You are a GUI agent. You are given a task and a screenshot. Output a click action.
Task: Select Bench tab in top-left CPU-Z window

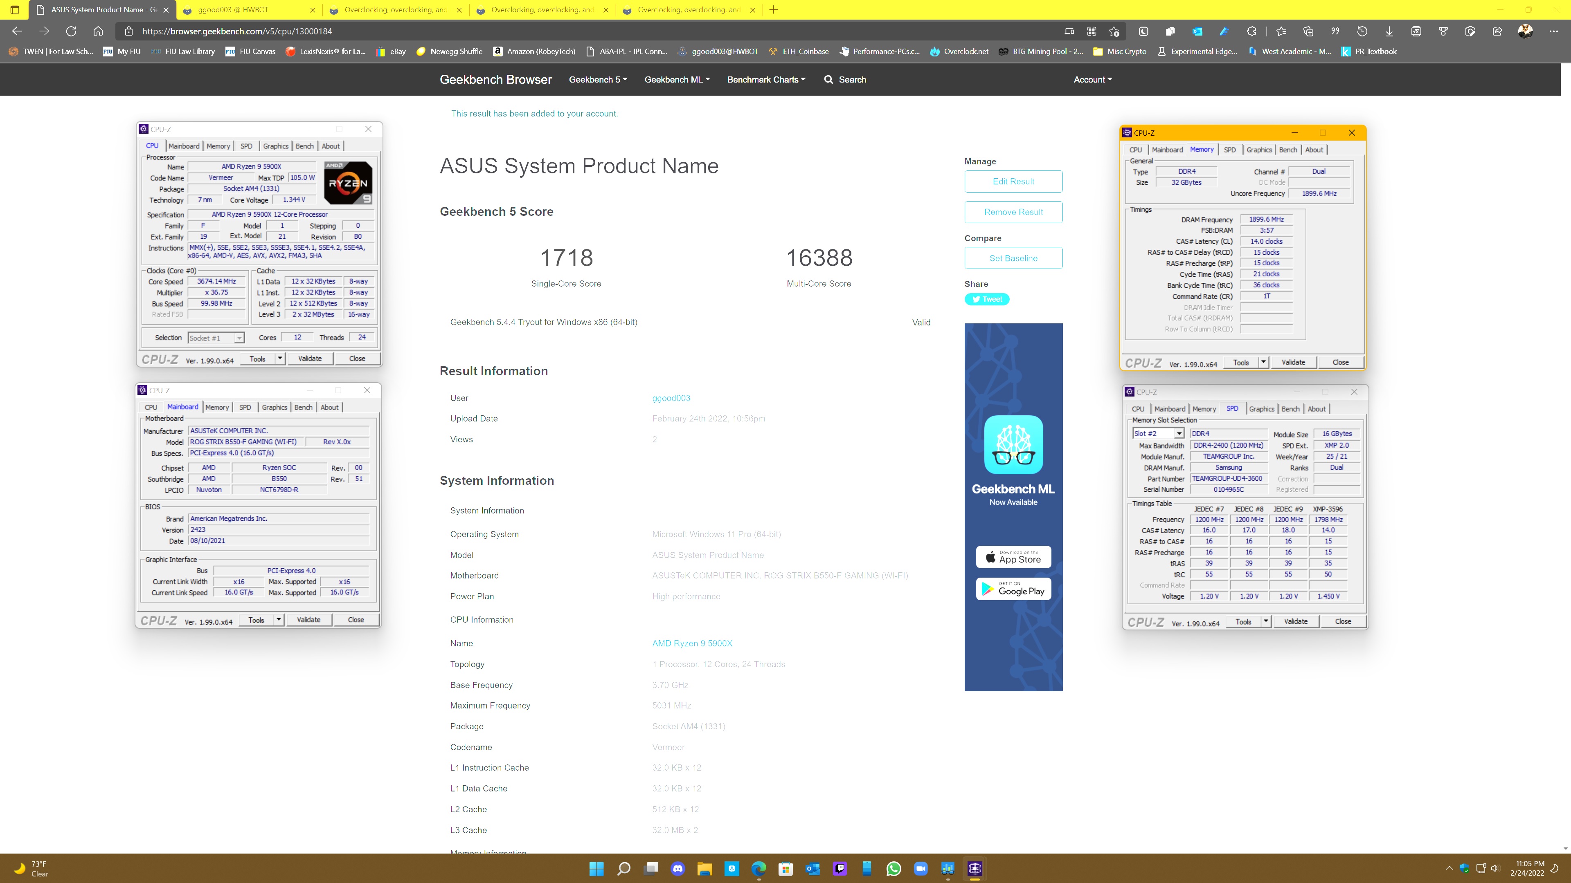click(304, 146)
